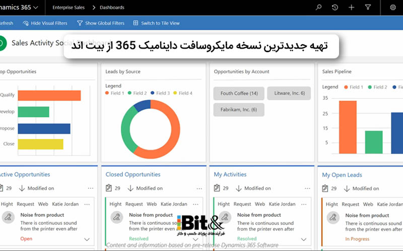
Task: Click the plus quick-create icon
Action: pyautogui.click(x=351, y=7)
